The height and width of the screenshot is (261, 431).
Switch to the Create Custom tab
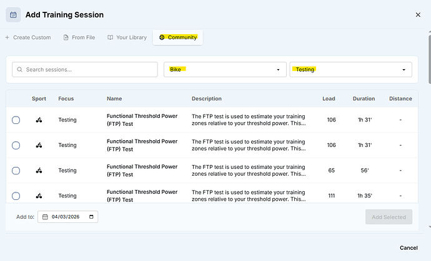(x=28, y=37)
